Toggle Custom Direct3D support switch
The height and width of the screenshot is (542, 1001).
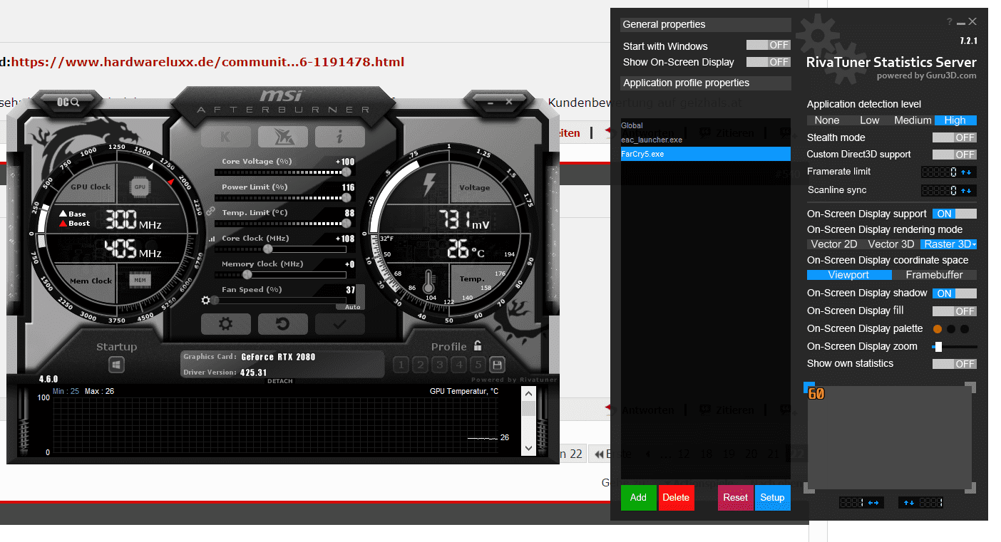coord(955,155)
